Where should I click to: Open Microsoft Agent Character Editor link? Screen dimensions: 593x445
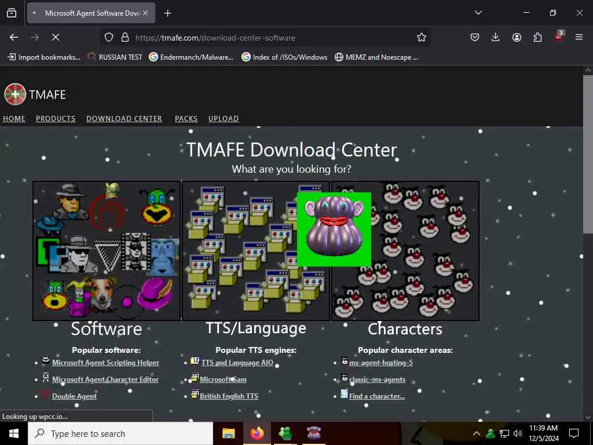[105, 379]
